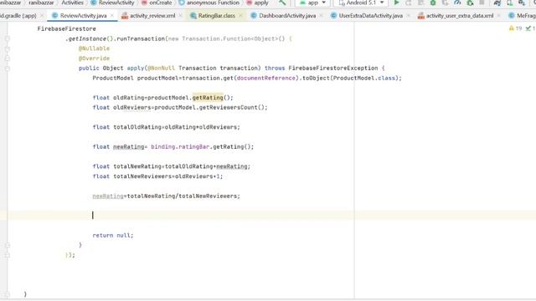Click the @NonNull annotation

pos(161,69)
